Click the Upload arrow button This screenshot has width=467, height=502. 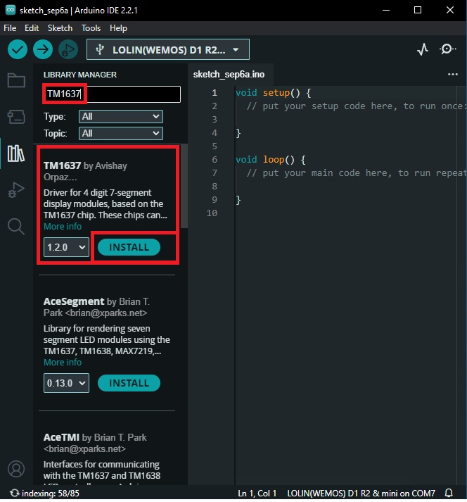tap(43, 49)
